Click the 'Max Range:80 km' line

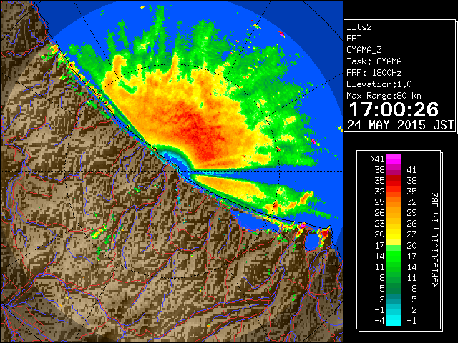(x=384, y=96)
